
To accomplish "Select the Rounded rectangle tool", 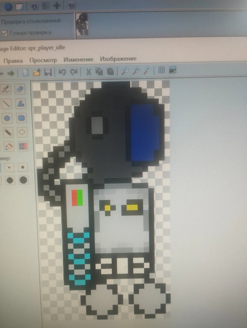I will click(21, 118).
